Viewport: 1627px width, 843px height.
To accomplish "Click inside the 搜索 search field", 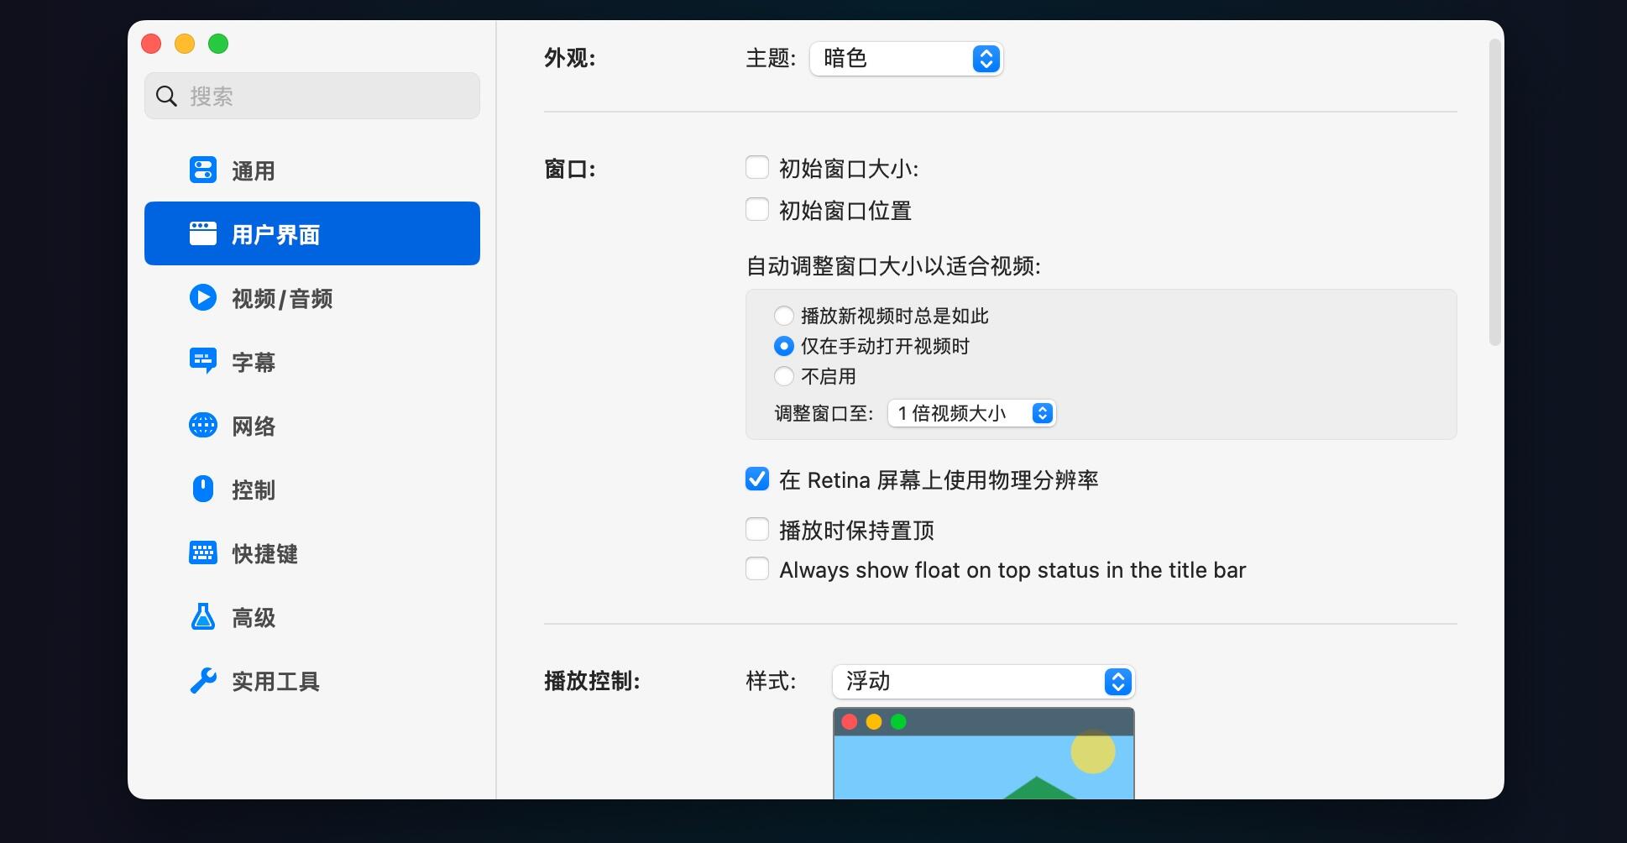I will coord(311,96).
